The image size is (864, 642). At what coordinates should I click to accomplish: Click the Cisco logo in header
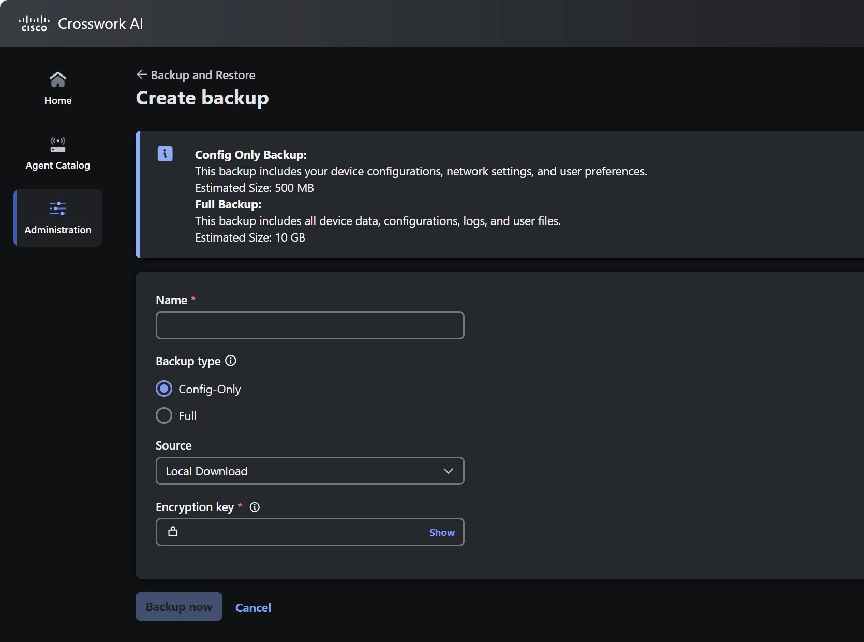[34, 23]
